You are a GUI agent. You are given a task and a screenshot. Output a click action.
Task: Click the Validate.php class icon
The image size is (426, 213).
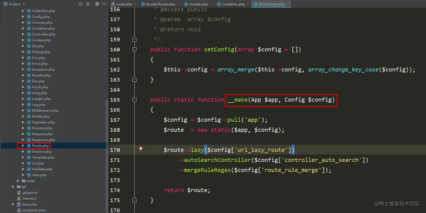pos(29,169)
